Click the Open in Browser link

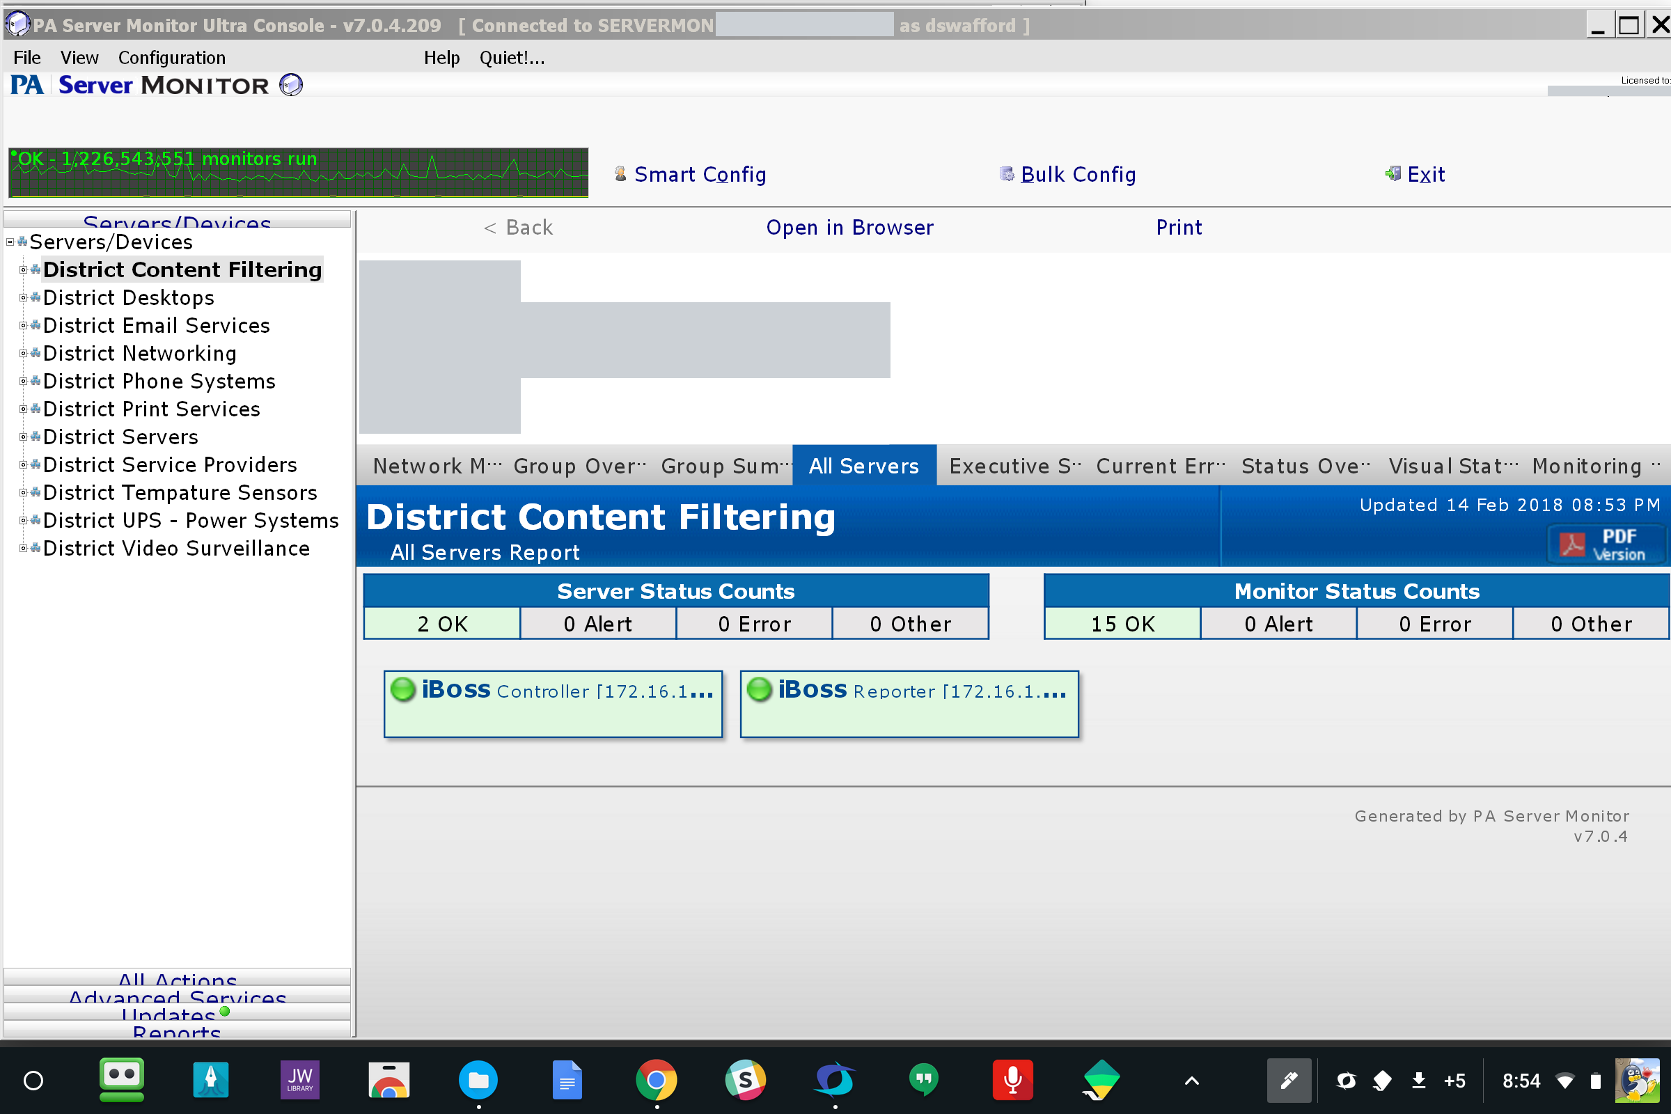tap(849, 228)
